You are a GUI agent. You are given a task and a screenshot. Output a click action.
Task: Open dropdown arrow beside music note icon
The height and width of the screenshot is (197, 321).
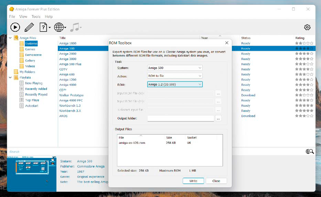point(81,27)
